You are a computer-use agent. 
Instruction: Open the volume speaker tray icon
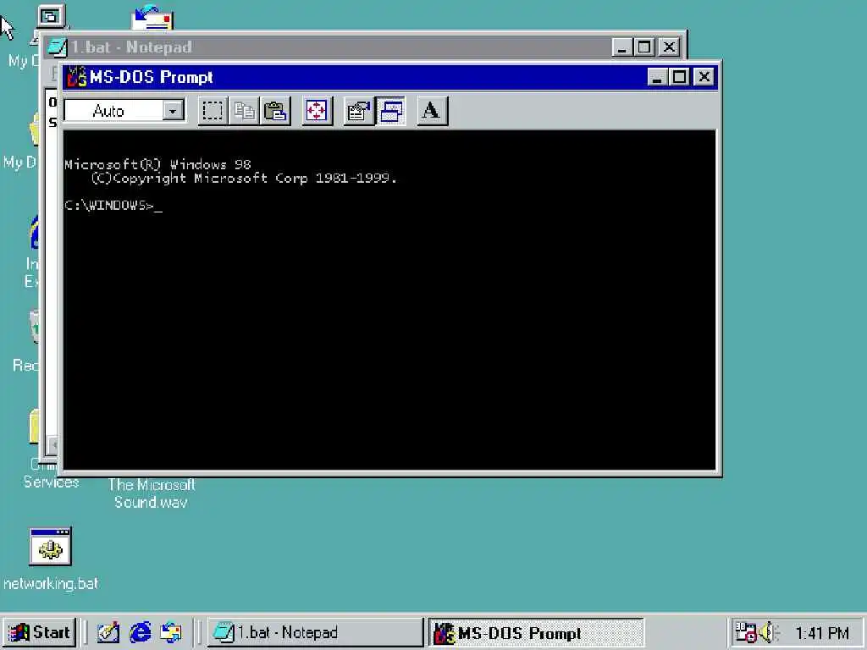click(768, 632)
